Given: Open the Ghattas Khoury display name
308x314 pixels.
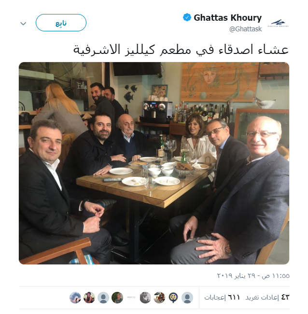Looking at the screenshot, I should (227, 18).
